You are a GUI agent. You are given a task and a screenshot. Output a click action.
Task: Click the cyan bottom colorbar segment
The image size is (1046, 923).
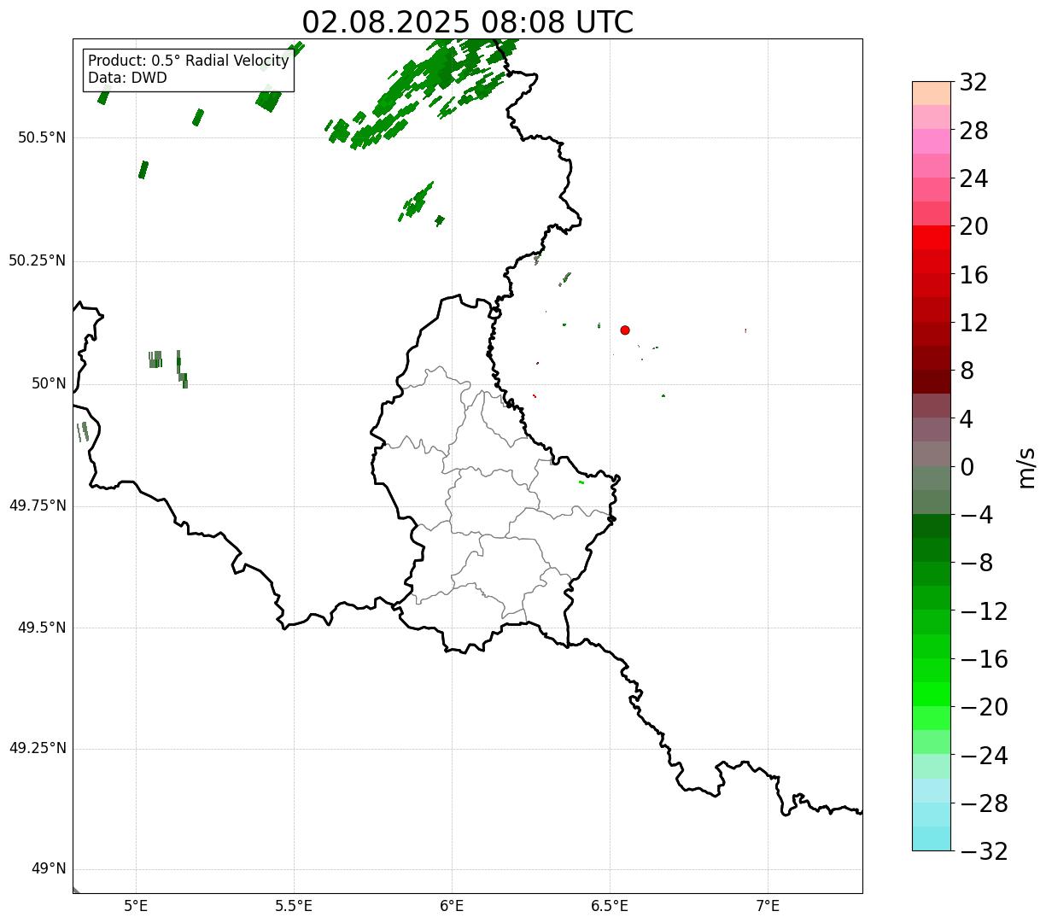click(932, 838)
